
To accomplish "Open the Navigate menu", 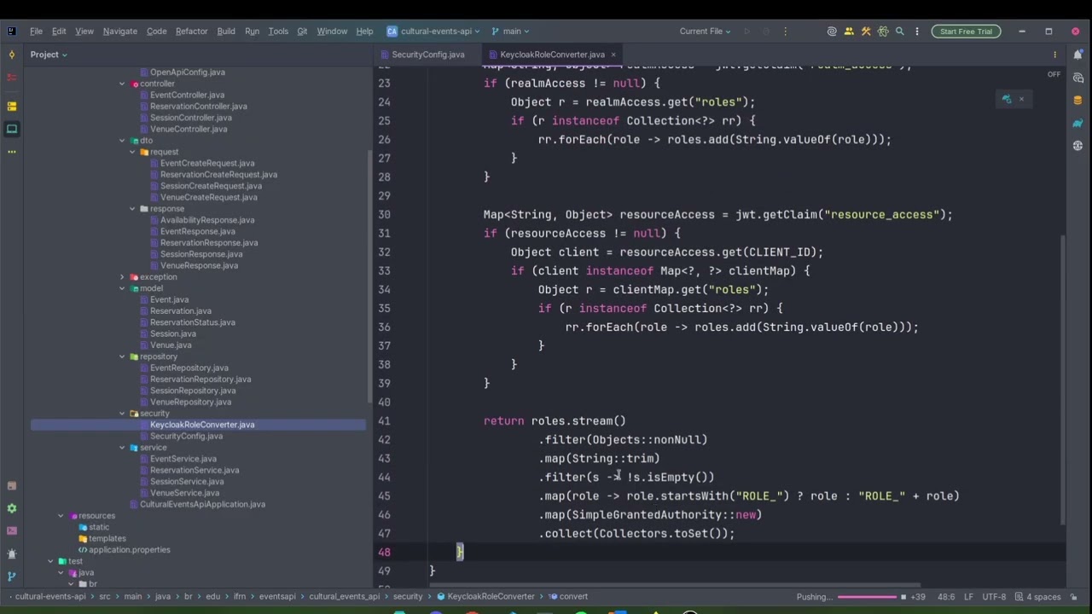I will [120, 32].
